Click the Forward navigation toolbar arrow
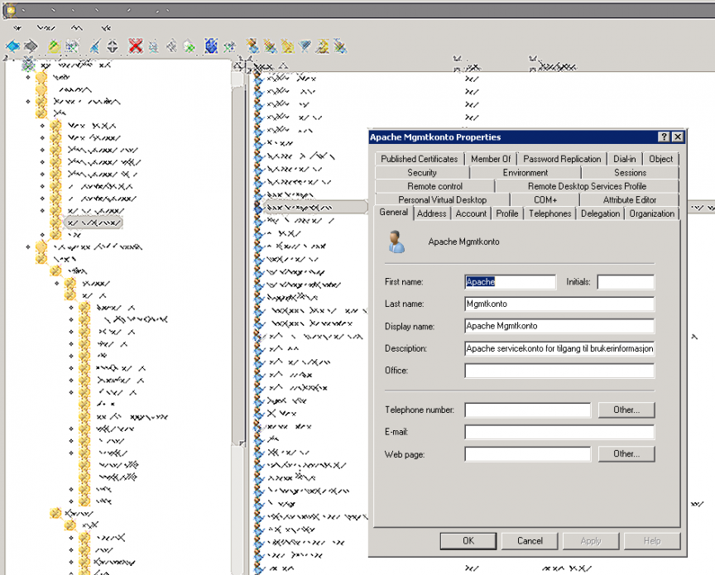The width and height of the screenshot is (715, 575). (31, 46)
